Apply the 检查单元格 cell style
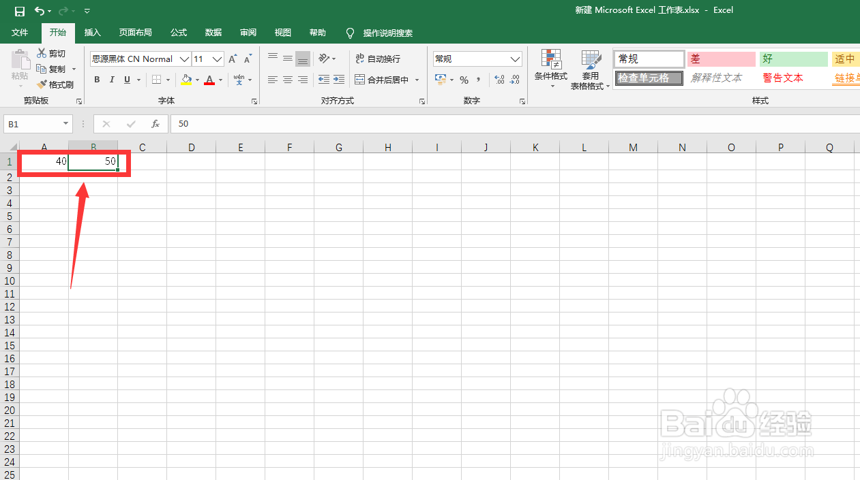 pos(649,78)
